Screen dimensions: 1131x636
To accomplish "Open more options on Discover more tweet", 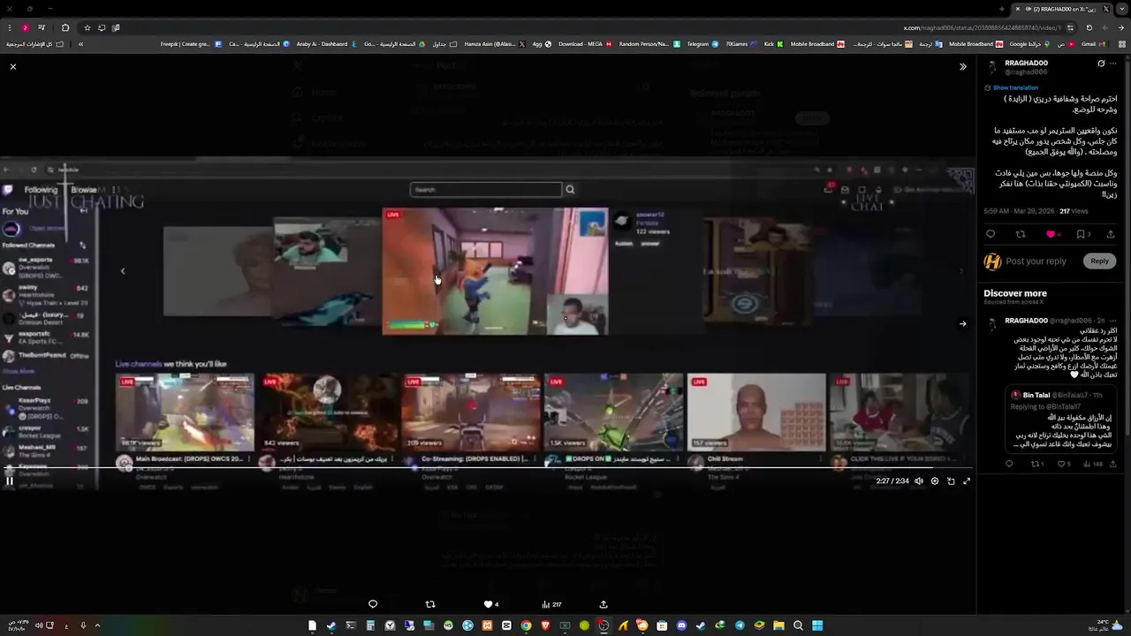I will pos(1113,321).
